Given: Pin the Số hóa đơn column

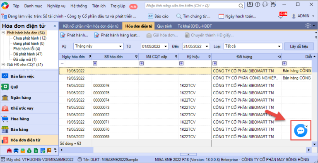Looking at the screenshot, I should 136,57.
